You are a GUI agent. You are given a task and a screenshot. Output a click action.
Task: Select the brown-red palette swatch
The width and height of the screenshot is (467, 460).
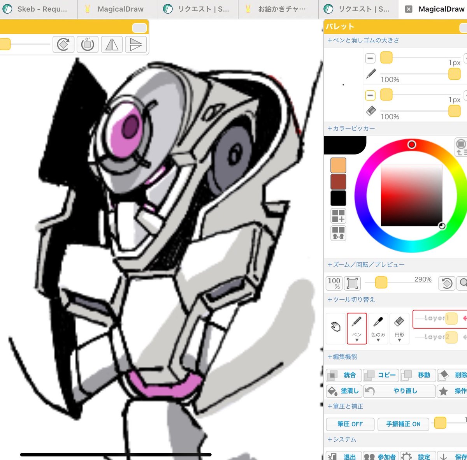click(338, 182)
